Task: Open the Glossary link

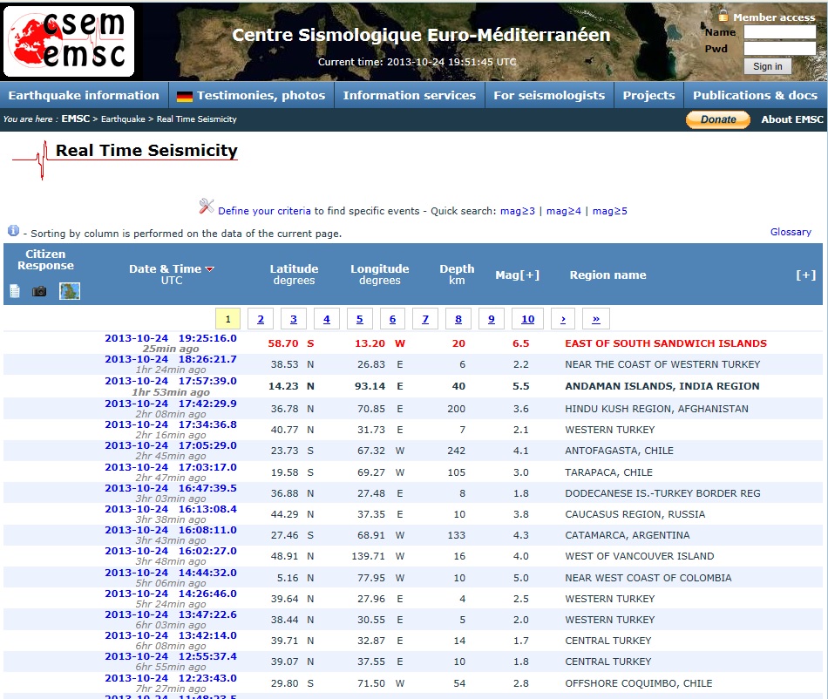Action: click(791, 232)
